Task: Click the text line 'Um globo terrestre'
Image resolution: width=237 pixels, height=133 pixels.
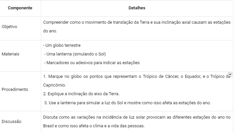Action: [x=62, y=45]
